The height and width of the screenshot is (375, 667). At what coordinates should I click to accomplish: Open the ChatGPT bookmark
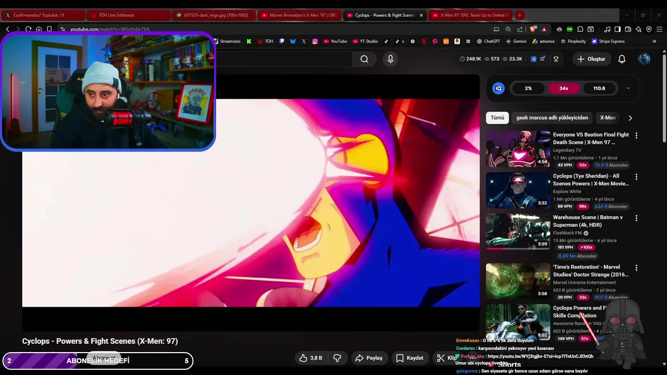click(488, 41)
